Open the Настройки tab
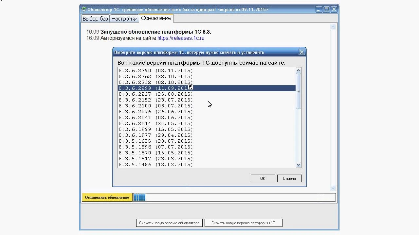Screen dimensions: 419x235 point(124,19)
